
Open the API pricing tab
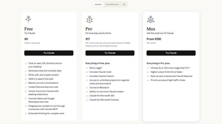point(124,4)
